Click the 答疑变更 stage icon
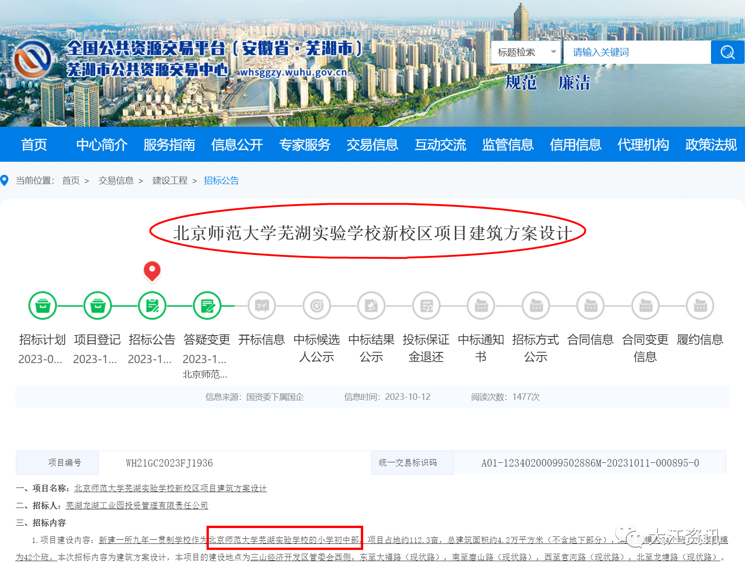The image size is (745, 570). 207,306
